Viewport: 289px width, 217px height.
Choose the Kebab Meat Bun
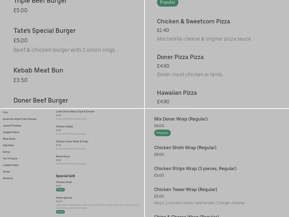38,70
